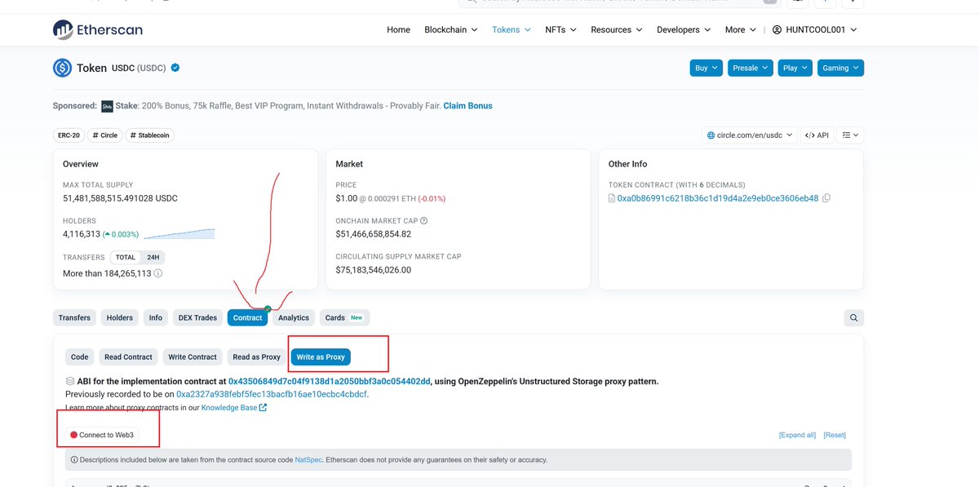
Task: Click the magnifier search icon in tab row
Action: (x=853, y=317)
